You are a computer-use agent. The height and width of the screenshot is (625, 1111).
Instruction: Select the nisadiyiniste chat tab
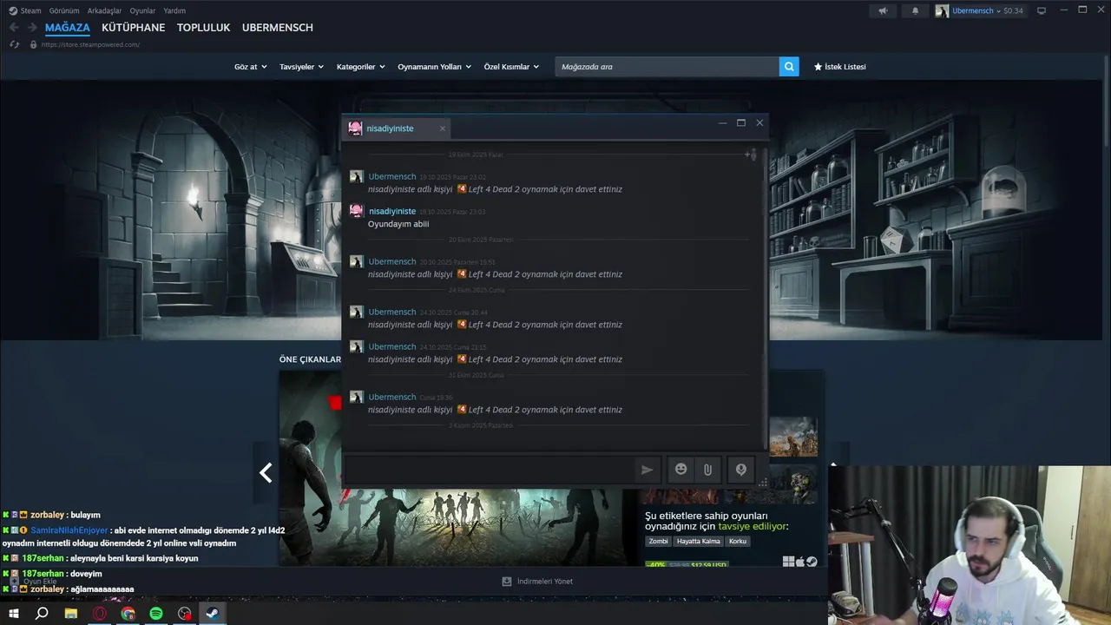(x=396, y=128)
